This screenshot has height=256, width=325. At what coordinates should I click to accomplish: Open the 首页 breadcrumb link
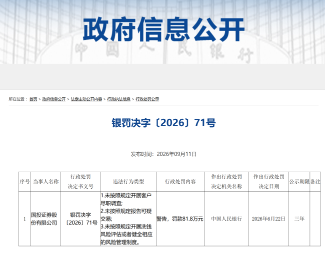[33, 99]
